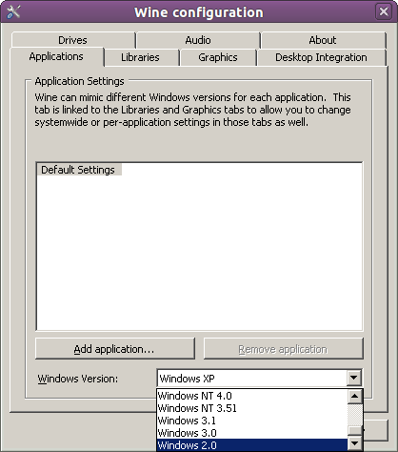Click the version list scroll up arrow
The height and width of the screenshot is (452, 398).
pyautogui.click(x=355, y=396)
